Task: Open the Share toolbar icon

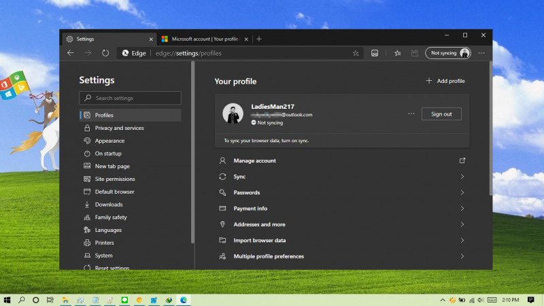Action: click(415, 53)
